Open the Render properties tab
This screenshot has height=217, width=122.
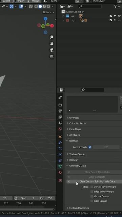(60, 105)
